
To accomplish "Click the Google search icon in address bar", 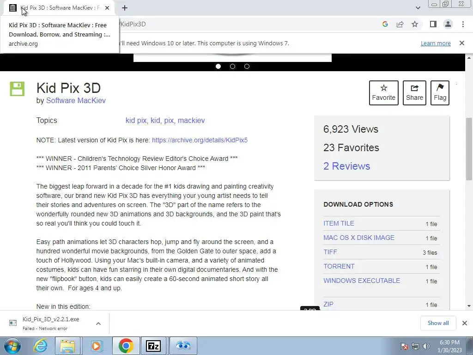I will pyautogui.click(x=385, y=24).
